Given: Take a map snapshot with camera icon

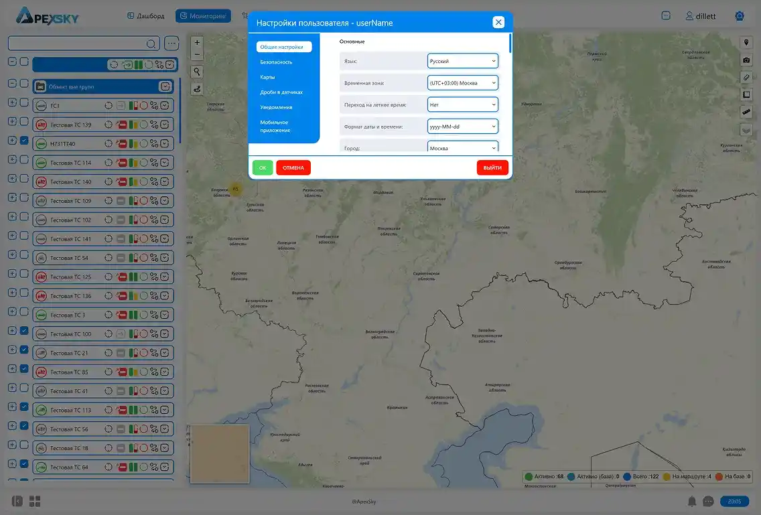Looking at the screenshot, I should click(x=746, y=60).
